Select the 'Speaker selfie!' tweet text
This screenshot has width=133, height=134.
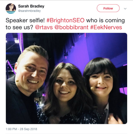click(25, 21)
